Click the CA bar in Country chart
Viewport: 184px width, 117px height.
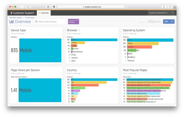click(x=78, y=88)
